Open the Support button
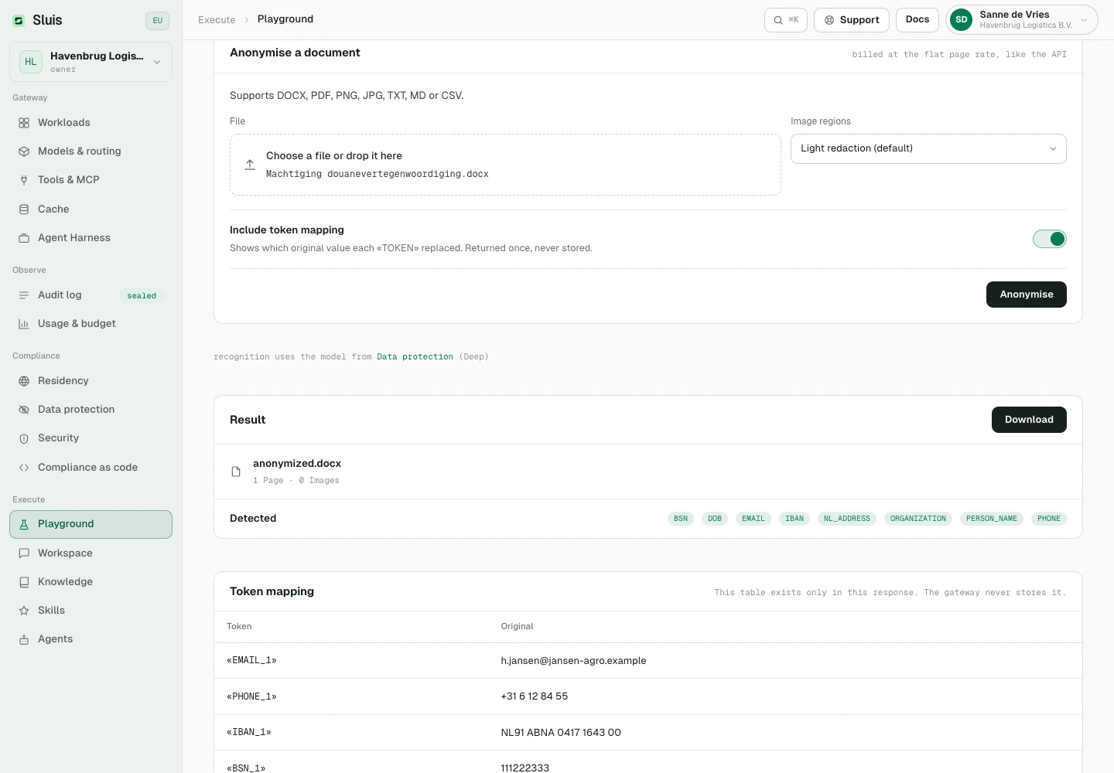1114x773 pixels. [x=852, y=20]
